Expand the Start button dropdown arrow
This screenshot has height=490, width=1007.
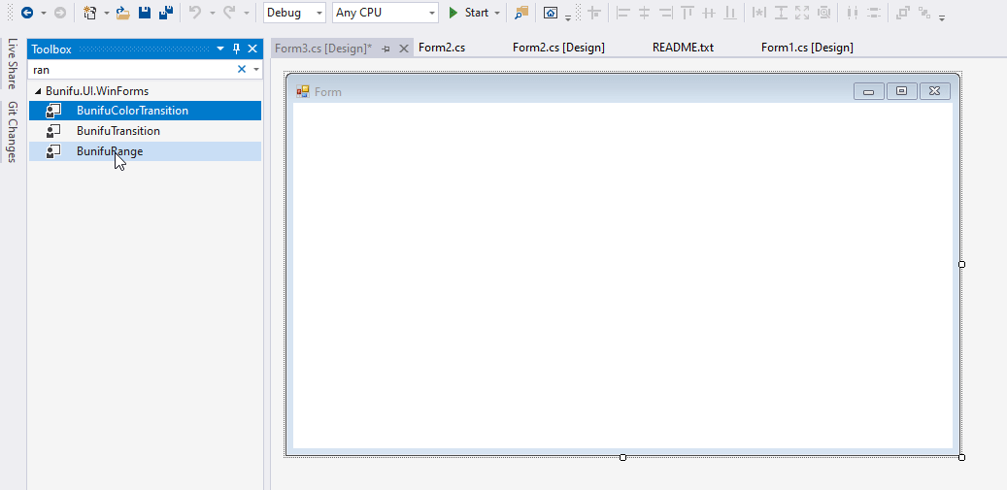(x=497, y=13)
